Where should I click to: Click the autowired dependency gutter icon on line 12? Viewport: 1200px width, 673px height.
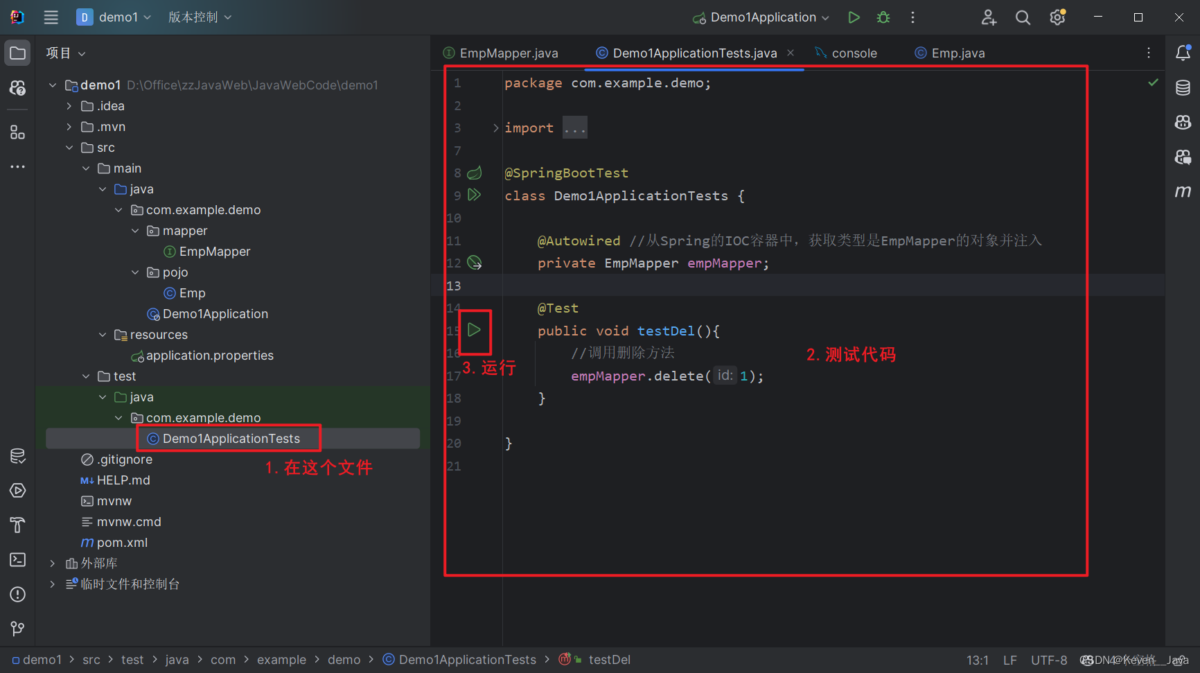tap(474, 263)
